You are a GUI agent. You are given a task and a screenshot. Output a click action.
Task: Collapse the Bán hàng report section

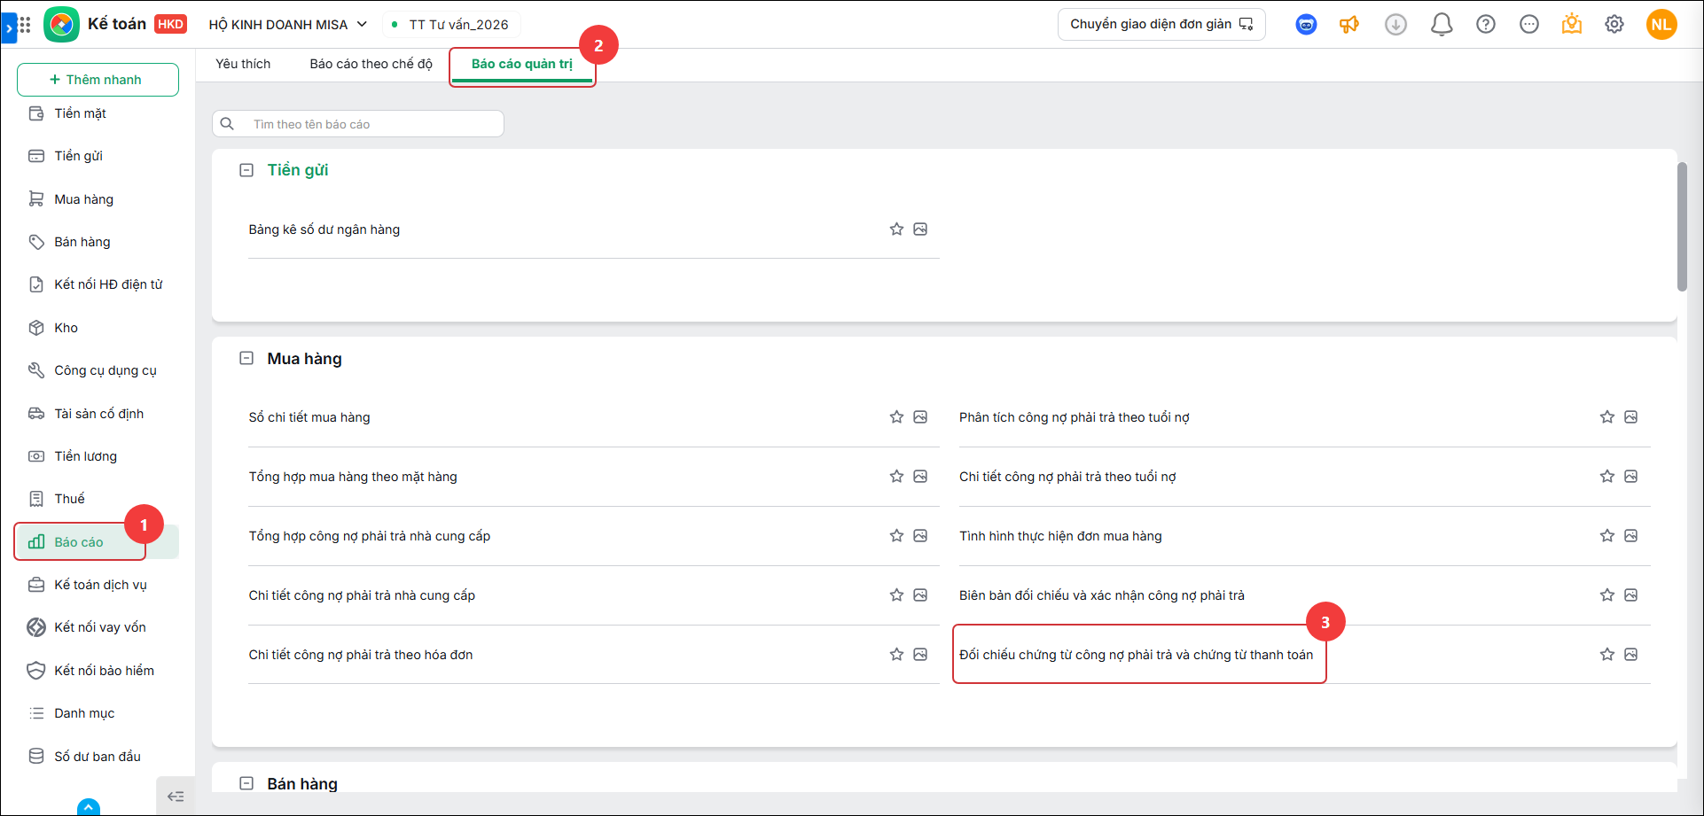246,784
